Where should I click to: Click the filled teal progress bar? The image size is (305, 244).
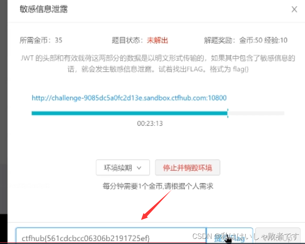[x=130, y=113]
